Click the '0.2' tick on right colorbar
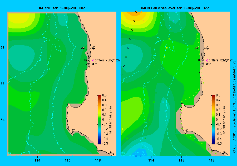The height and width of the screenshot is (166, 237). 218,110
